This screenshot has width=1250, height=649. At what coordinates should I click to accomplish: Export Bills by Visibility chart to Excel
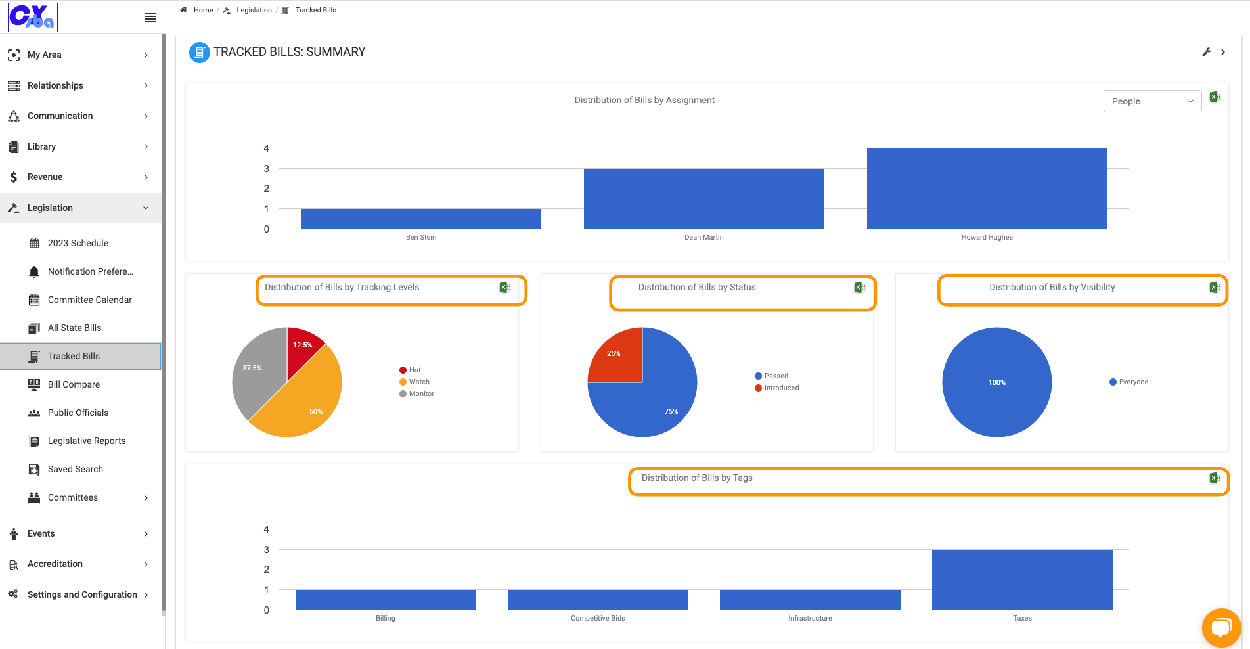pyautogui.click(x=1215, y=287)
